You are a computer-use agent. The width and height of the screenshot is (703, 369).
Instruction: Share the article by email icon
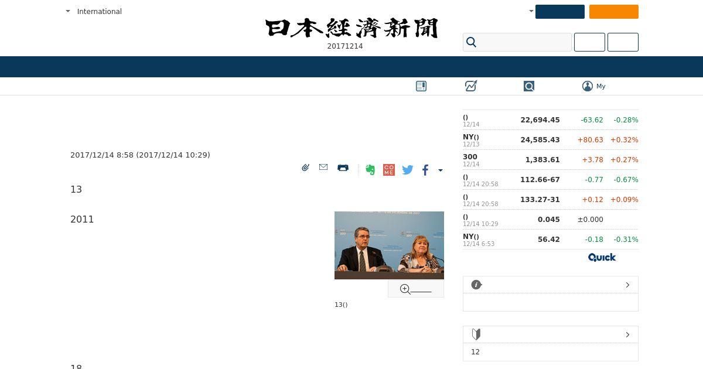(323, 167)
